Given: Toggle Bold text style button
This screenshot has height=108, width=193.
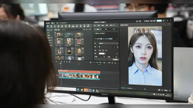Looking at the screenshot, I should click(100, 50).
